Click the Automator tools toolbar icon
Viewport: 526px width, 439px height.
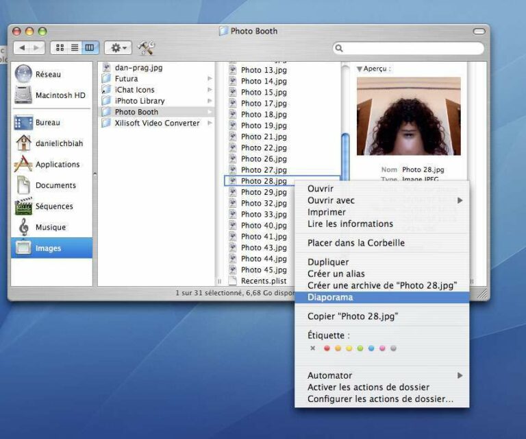[x=146, y=48]
